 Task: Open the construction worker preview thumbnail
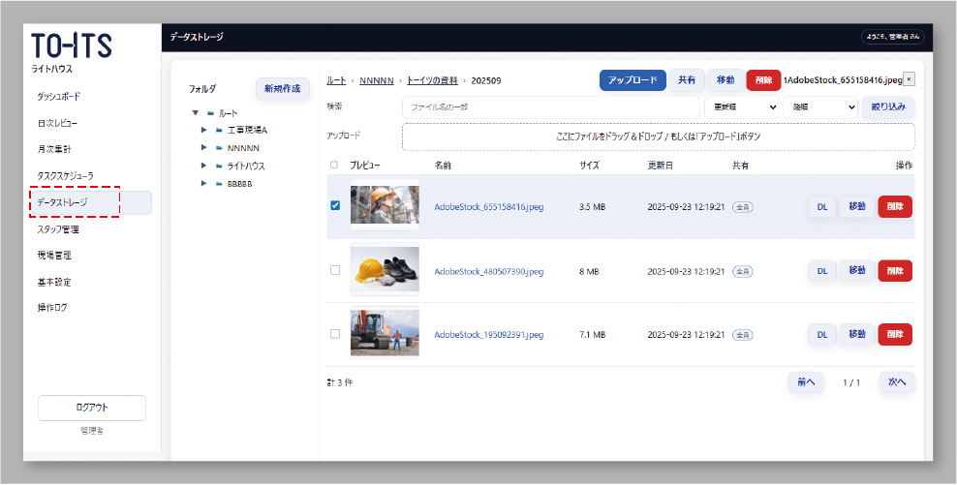(x=385, y=205)
